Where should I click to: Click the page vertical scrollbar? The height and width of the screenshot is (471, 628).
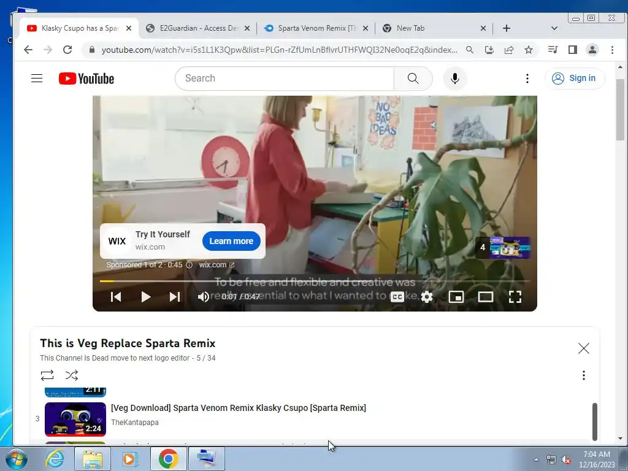click(x=620, y=110)
